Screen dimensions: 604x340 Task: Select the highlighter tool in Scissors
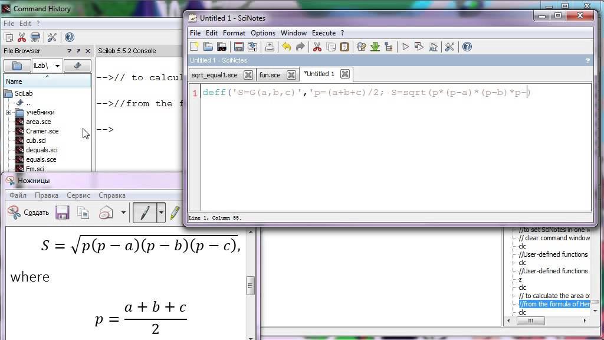(175, 212)
